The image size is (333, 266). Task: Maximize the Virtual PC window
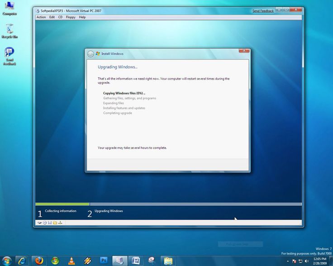[286, 9]
